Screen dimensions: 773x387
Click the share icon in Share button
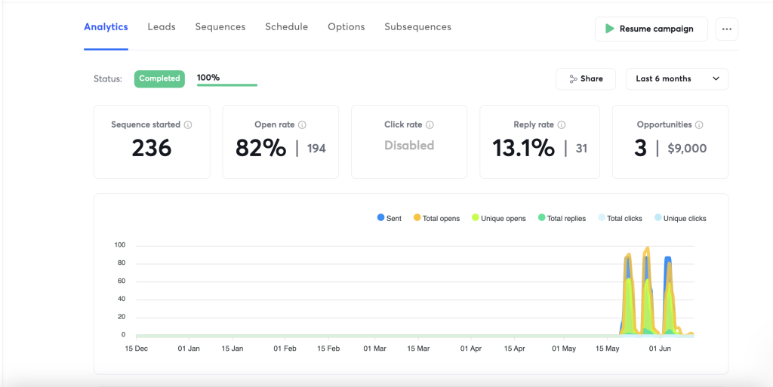point(573,78)
